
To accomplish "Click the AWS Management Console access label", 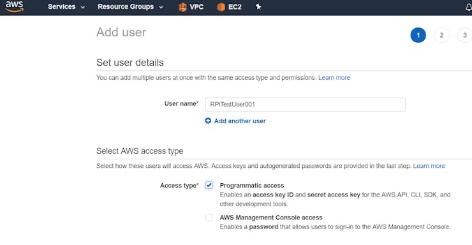I will (x=271, y=218).
